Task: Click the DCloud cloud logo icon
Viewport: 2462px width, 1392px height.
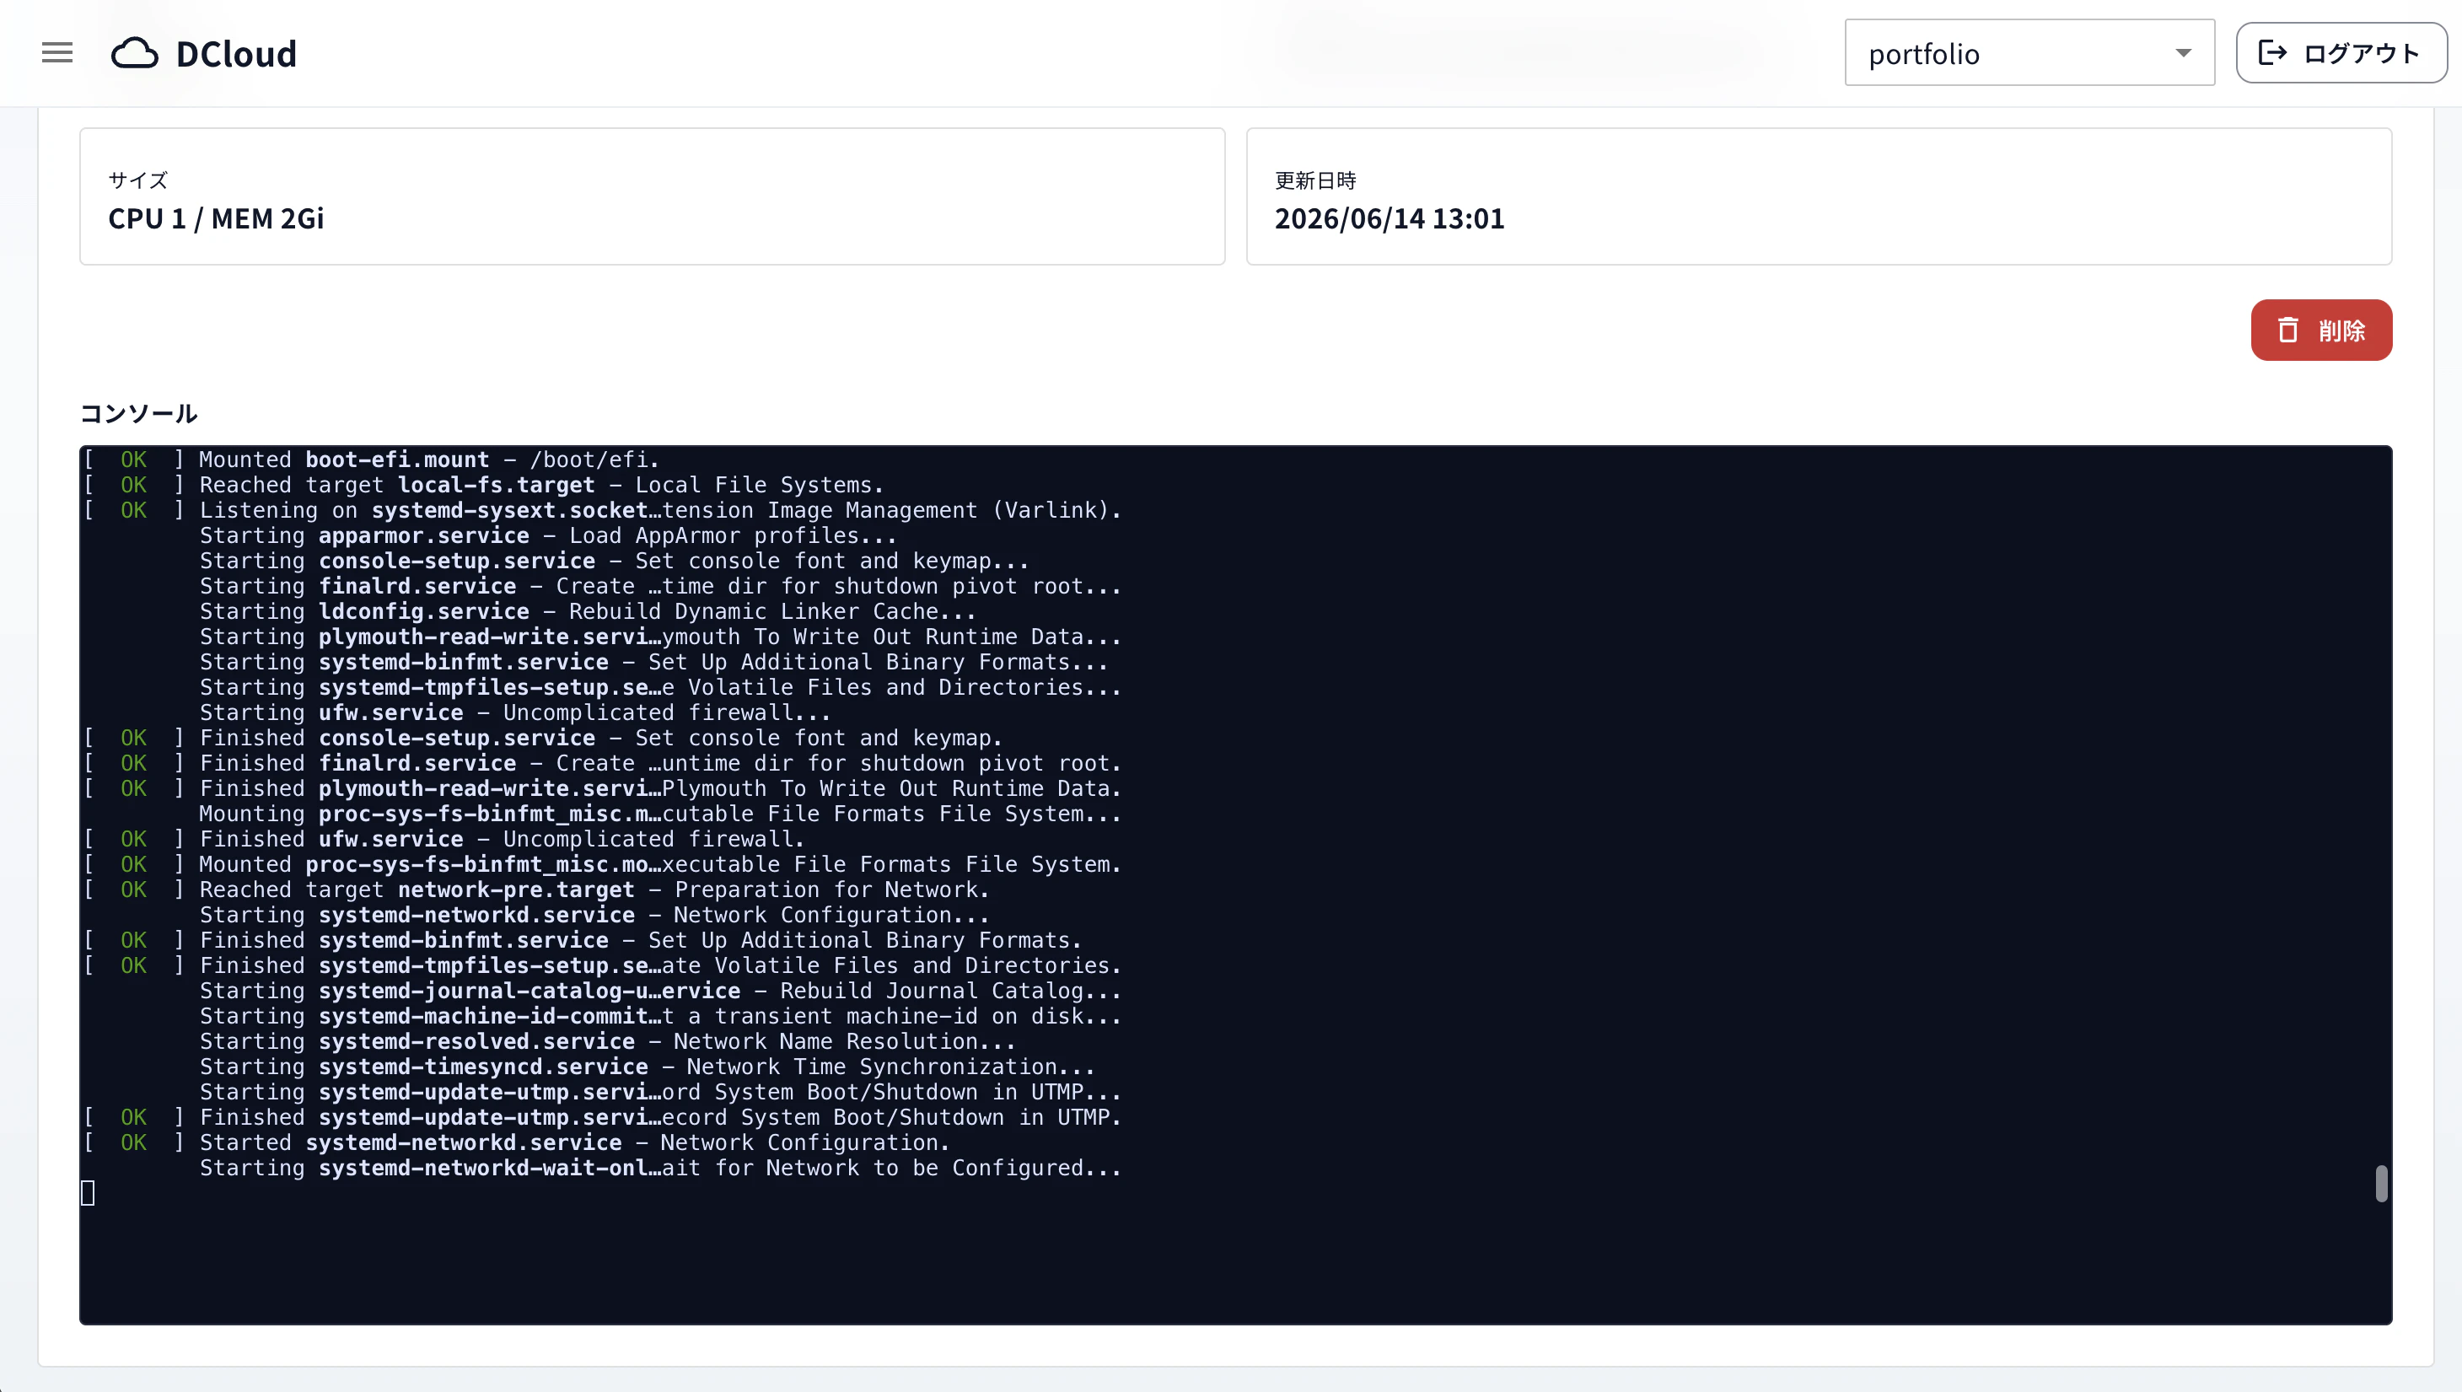Action: pyautogui.click(x=135, y=54)
